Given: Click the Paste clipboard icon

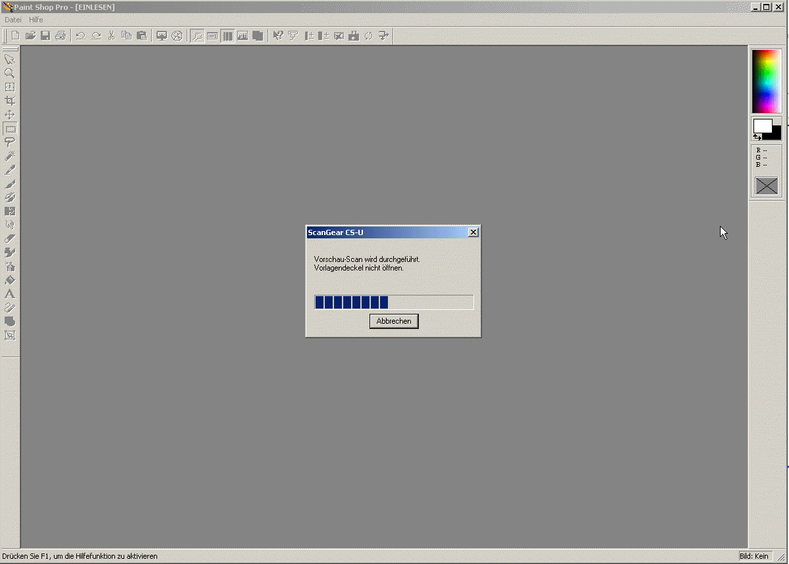Looking at the screenshot, I should [x=141, y=35].
